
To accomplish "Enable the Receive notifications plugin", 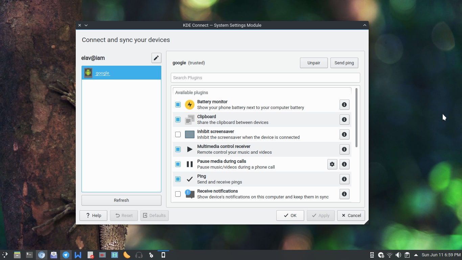I will pyautogui.click(x=178, y=194).
